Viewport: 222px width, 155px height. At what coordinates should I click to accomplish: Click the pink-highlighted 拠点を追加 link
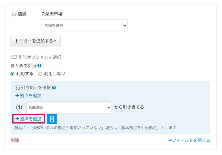point(28,119)
